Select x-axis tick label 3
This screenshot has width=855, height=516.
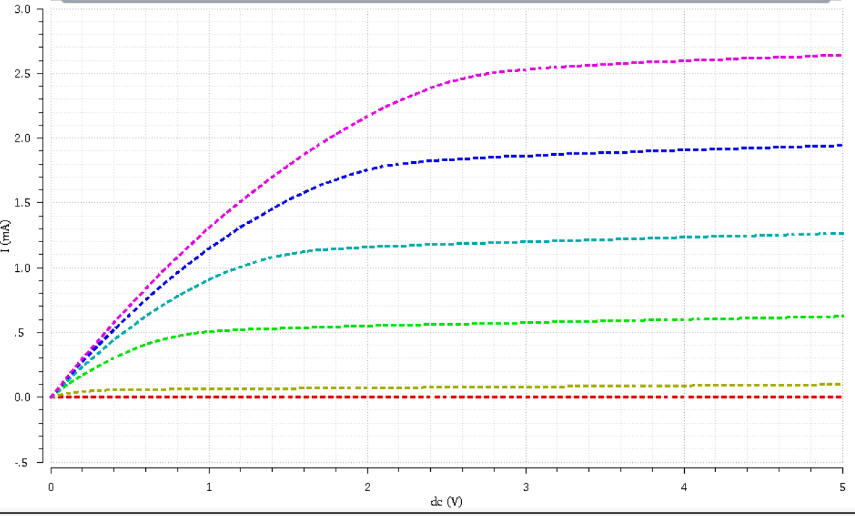point(526,487)
